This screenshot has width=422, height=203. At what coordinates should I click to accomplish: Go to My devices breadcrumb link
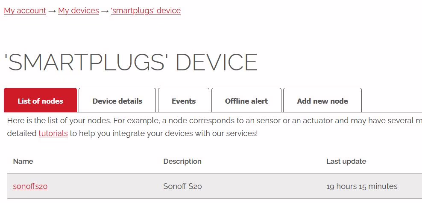click(x=79, y=11)
